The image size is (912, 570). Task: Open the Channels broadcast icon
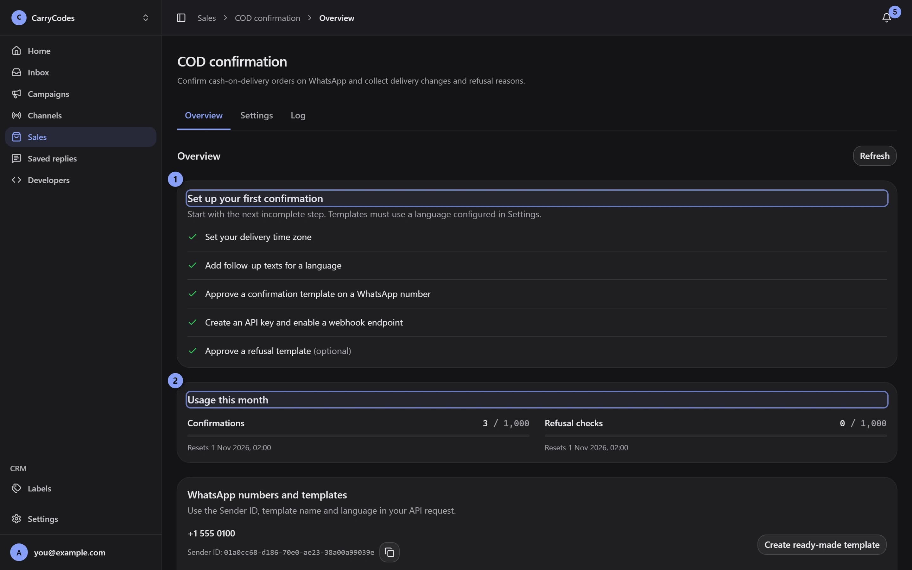coord(16,115)
